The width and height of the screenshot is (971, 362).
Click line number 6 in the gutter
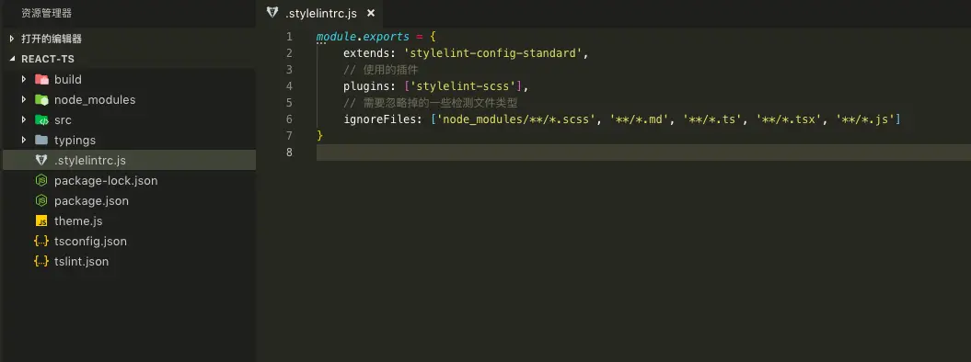tap(289, 119)
